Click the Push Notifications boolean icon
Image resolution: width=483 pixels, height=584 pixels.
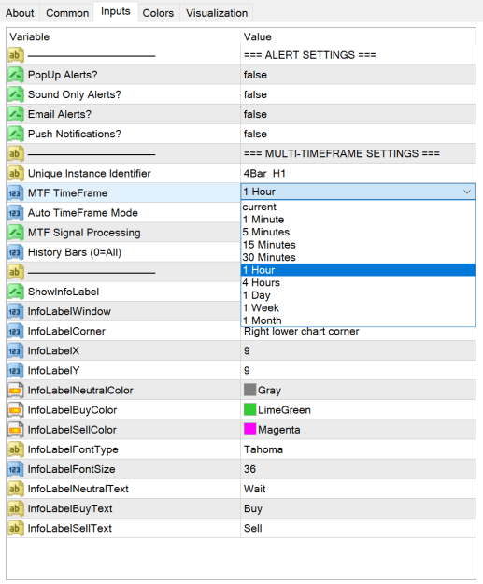click(x=16, y=134)
